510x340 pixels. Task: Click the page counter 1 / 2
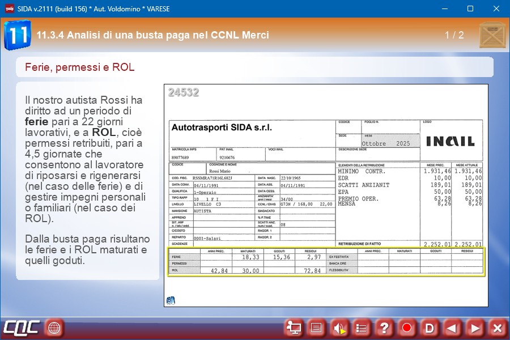pos(454,35)
